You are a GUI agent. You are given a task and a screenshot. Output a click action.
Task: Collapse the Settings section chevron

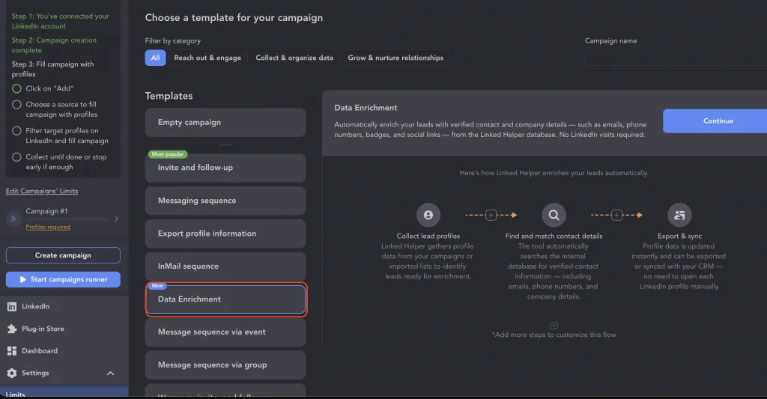[x=111, y=373]
